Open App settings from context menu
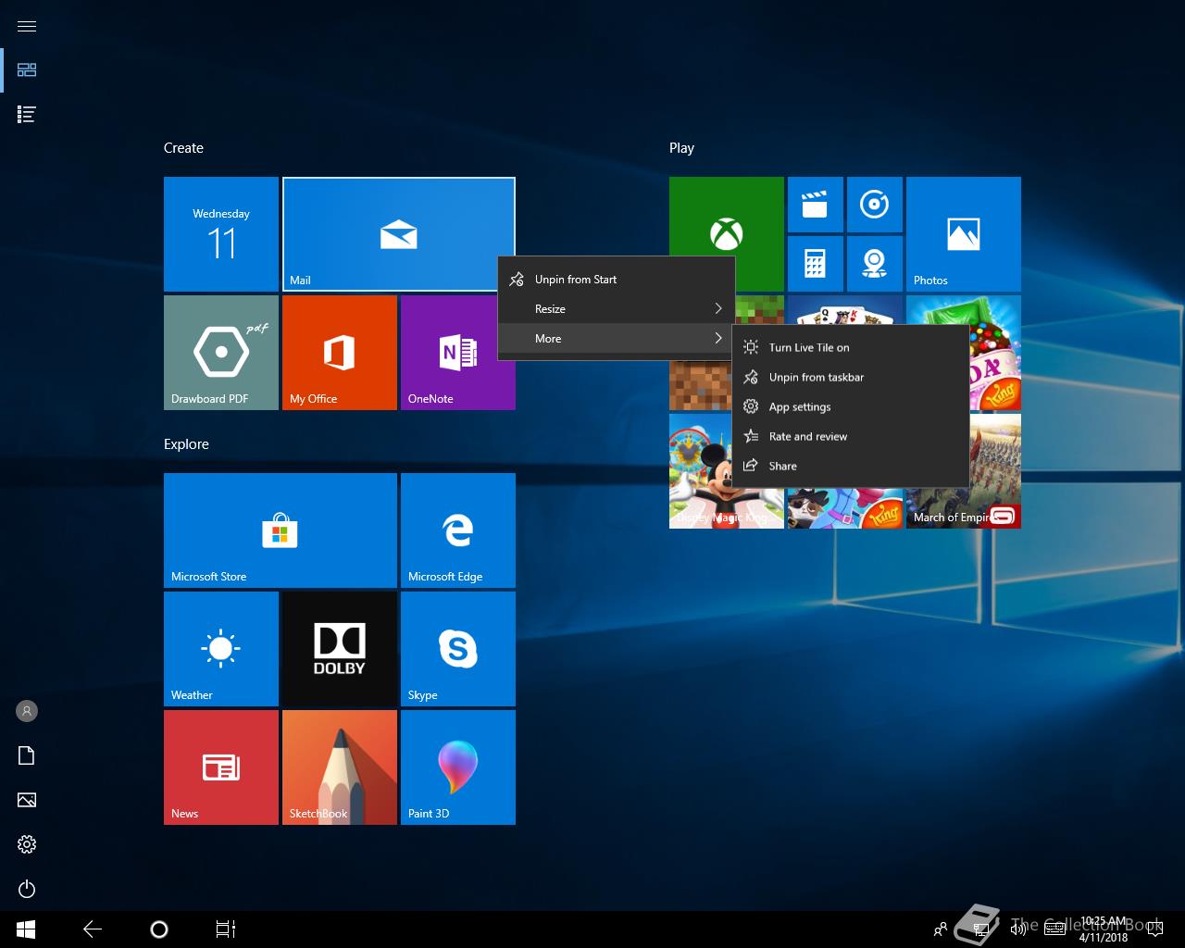This screenshot has height=948, width=1185. click(851, 407)
